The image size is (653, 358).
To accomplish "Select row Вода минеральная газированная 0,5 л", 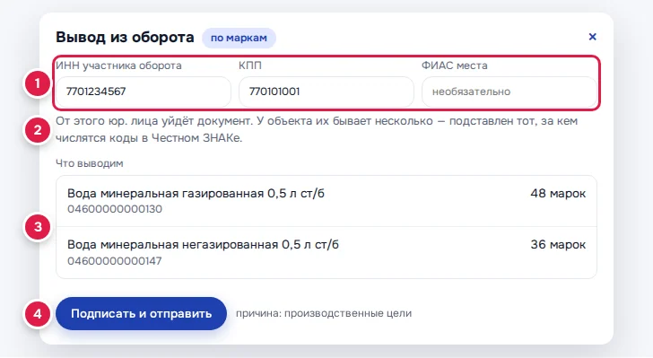I will (326, 201).
